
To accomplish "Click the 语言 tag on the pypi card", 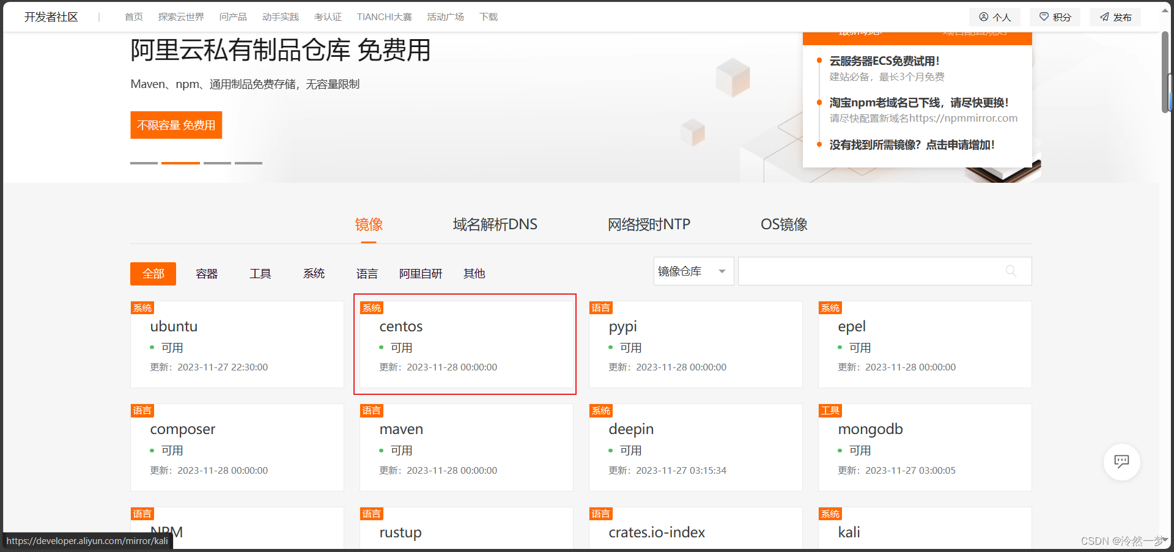I will coord(601,307).
